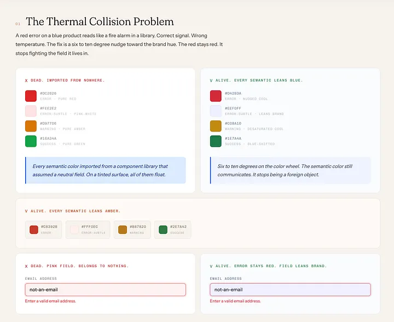Screen dimensions: 394x322
Task: Click the V icon beside Alive leans amber
Action: pyautogui.click(x=26, y=211)
